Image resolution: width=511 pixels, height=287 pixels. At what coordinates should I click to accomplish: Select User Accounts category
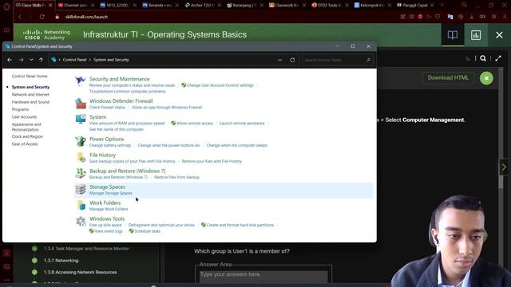[x=25, y=117]
